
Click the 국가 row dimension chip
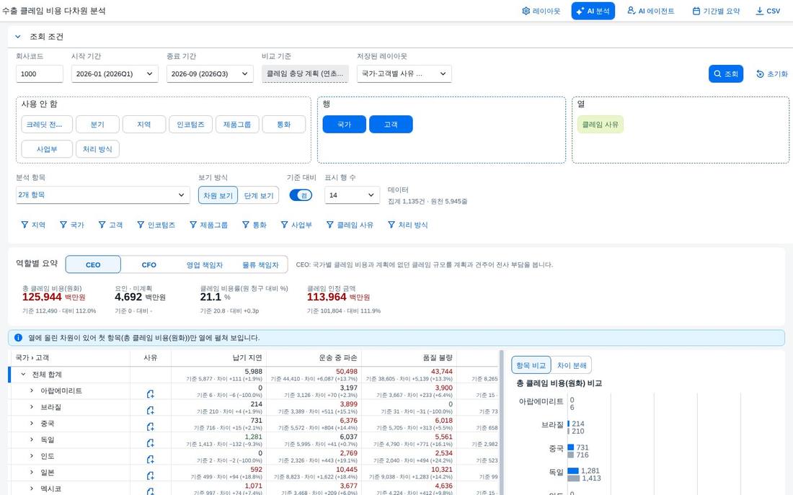(345, 125)
